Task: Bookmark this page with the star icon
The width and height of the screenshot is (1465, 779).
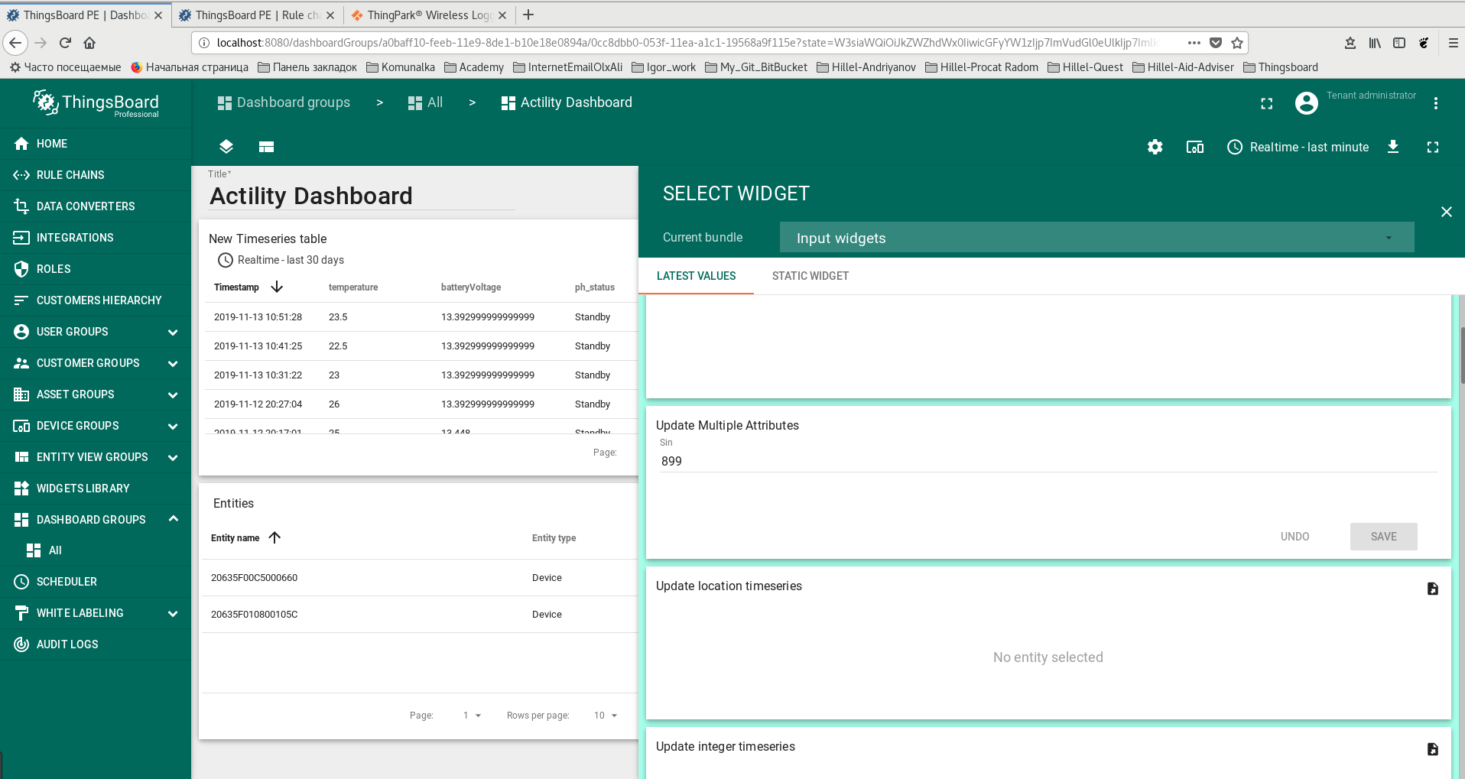Action: tap(1237, 43)
